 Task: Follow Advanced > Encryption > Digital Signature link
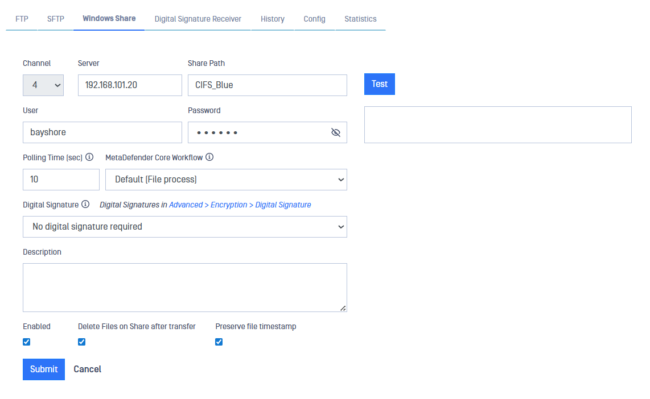click(240, 205)
